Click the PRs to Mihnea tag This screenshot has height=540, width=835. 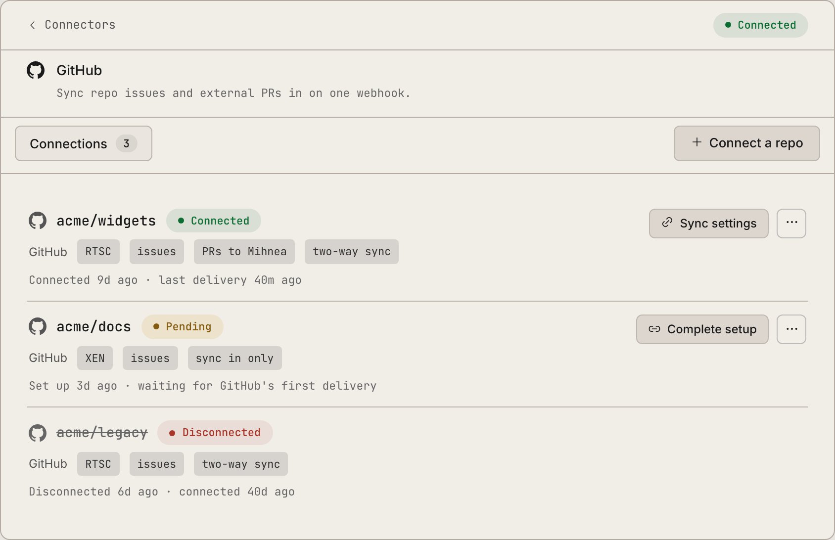pyautogui.click(x=244, y=252)
